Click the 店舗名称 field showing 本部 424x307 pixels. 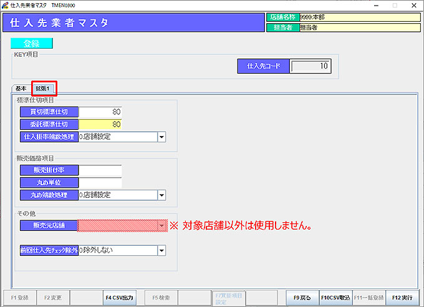(360, 17)
